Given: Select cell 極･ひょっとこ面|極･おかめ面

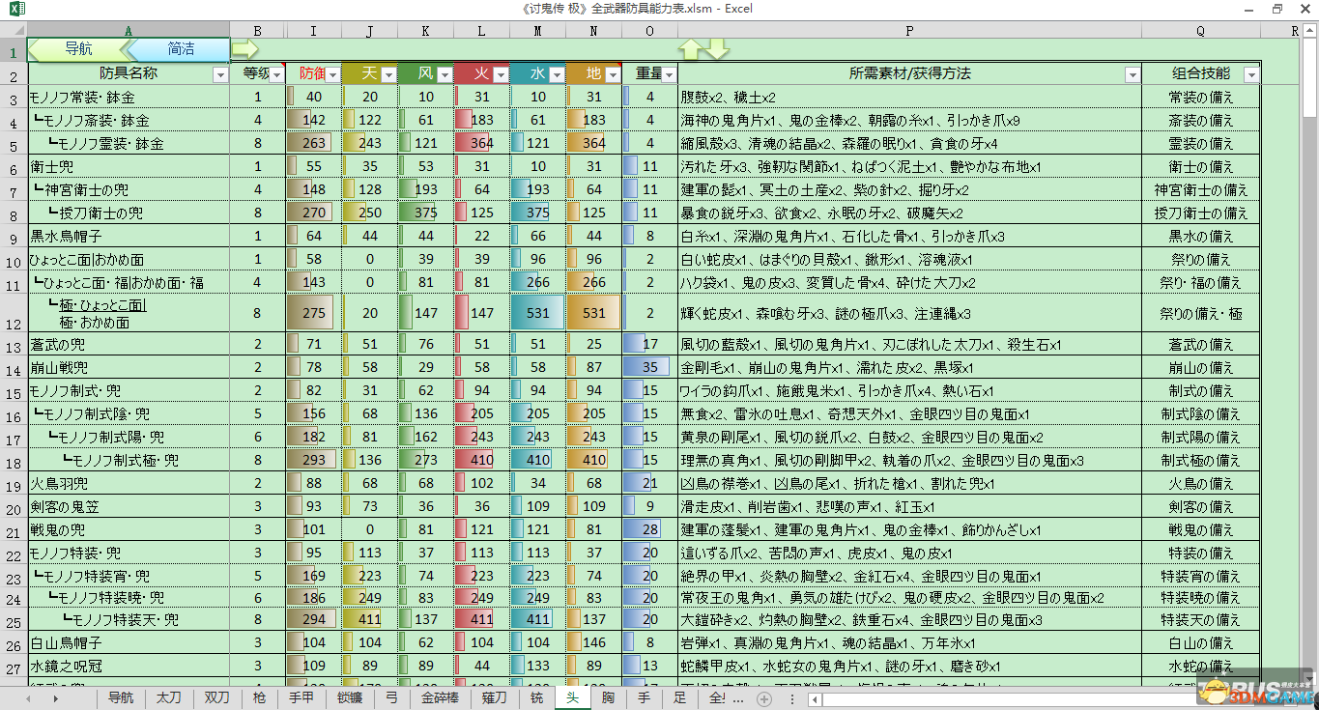Looking at the screenshot, I should coord(129,313).
